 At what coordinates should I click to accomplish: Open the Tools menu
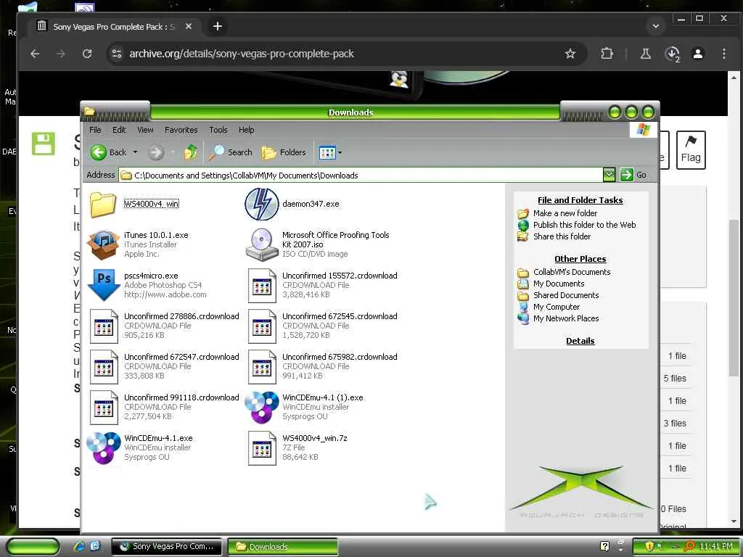click(x=218, y=130)
